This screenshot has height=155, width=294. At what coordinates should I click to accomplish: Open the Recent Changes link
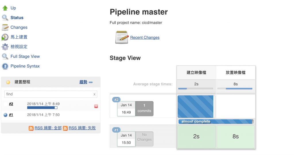[x=145, y=37]
